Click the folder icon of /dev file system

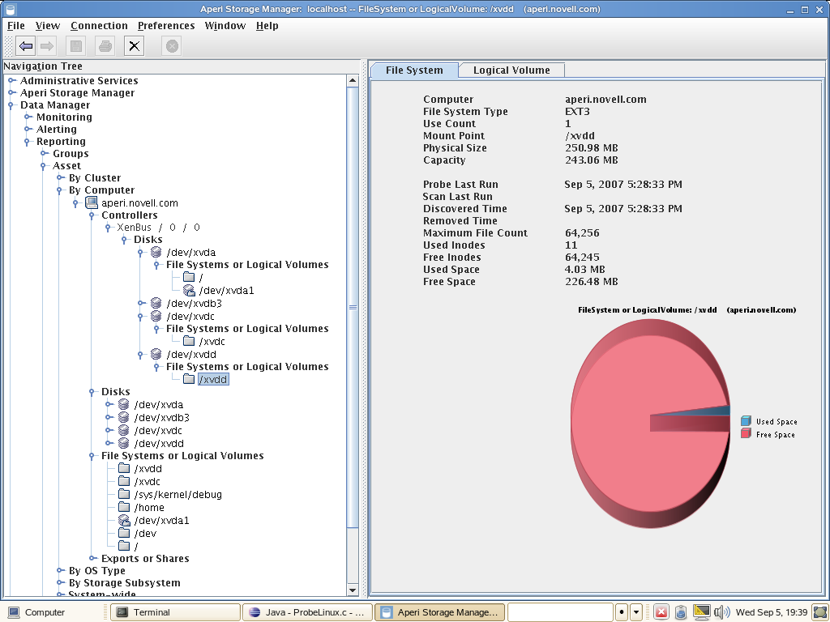[x=124, y=533]
